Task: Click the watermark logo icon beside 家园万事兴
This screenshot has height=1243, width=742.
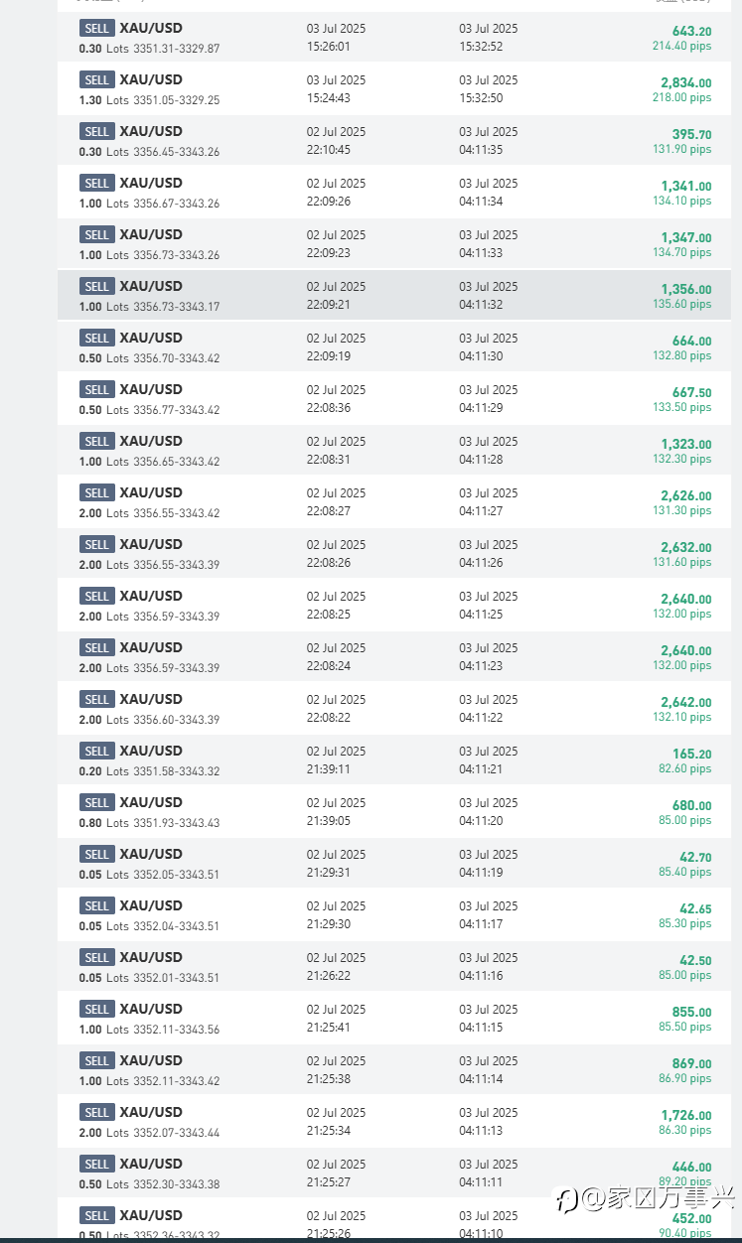Action: (x=567, y=1199)
